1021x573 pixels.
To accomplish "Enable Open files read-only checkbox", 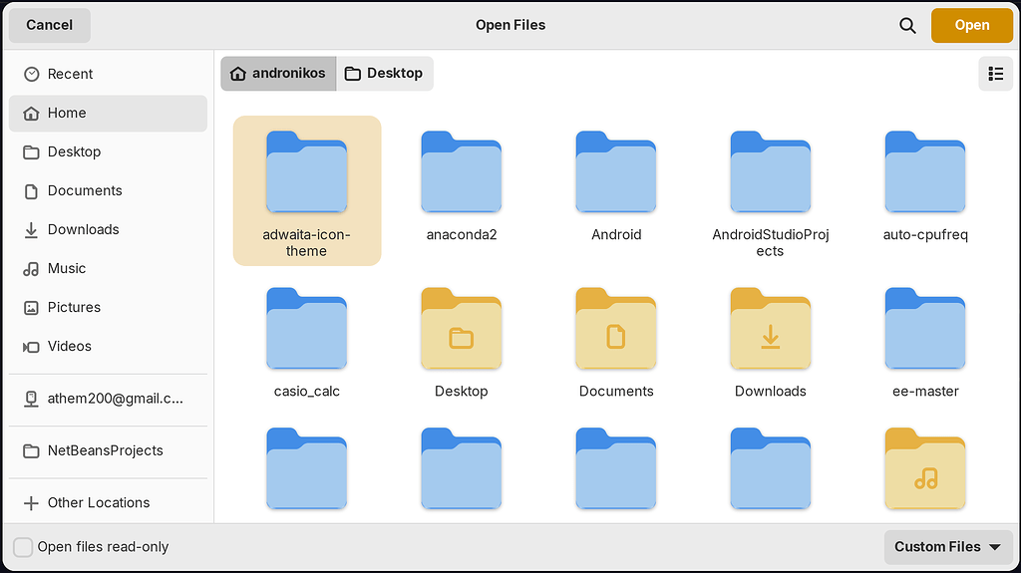I will tap(23, 547).
